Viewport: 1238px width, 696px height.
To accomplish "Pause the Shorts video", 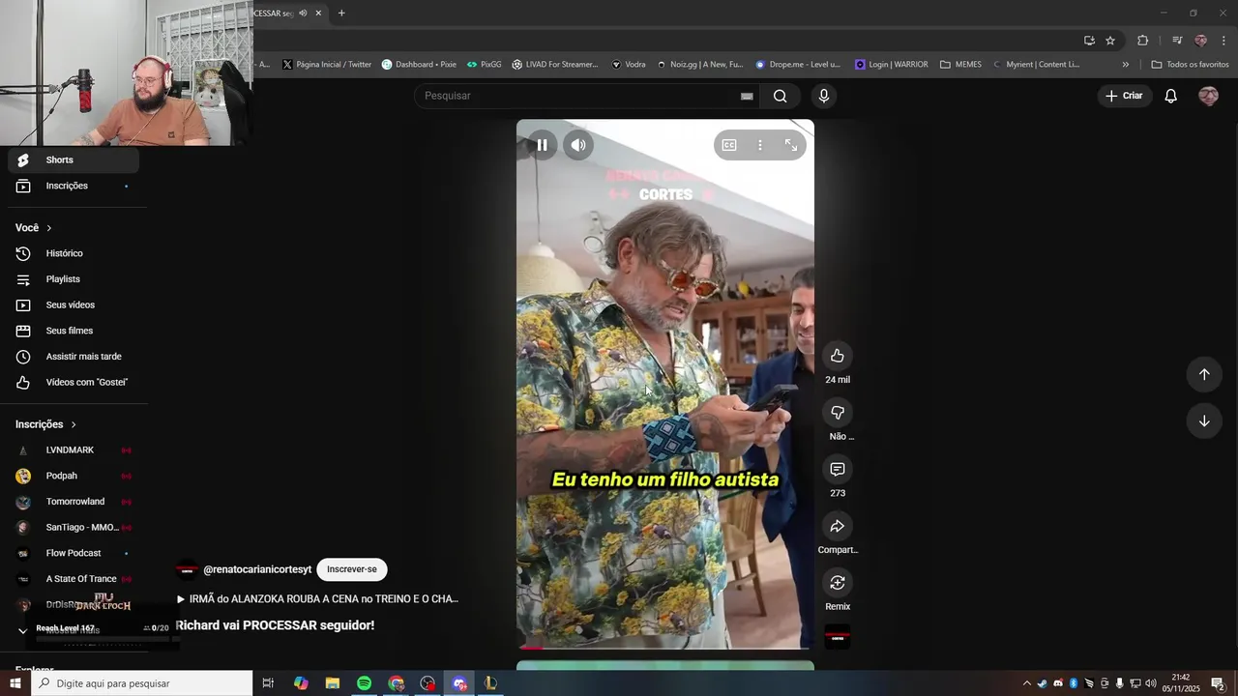I will [542, 145].
